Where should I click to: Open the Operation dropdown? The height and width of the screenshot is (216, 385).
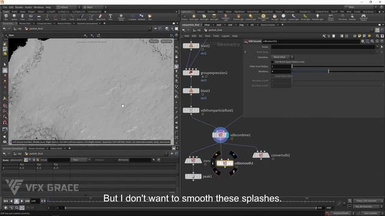(282, 57)
